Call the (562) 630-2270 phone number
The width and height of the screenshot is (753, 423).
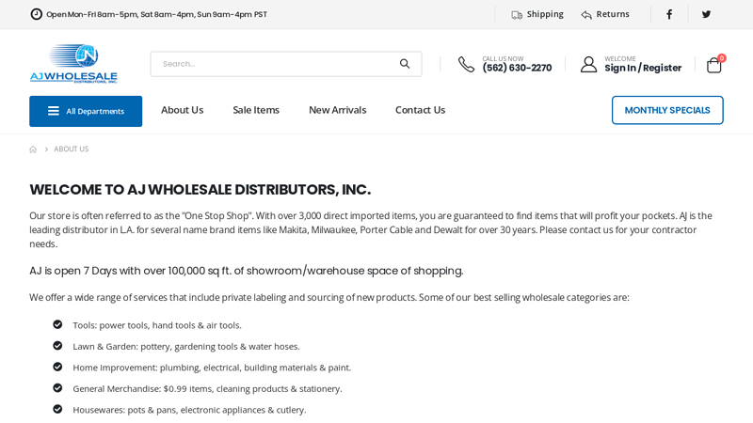tap(517, 68)
